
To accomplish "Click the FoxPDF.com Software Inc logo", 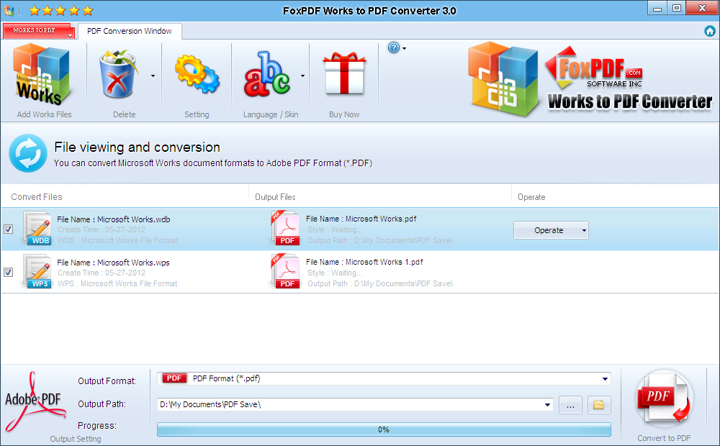I will point(594,68).
